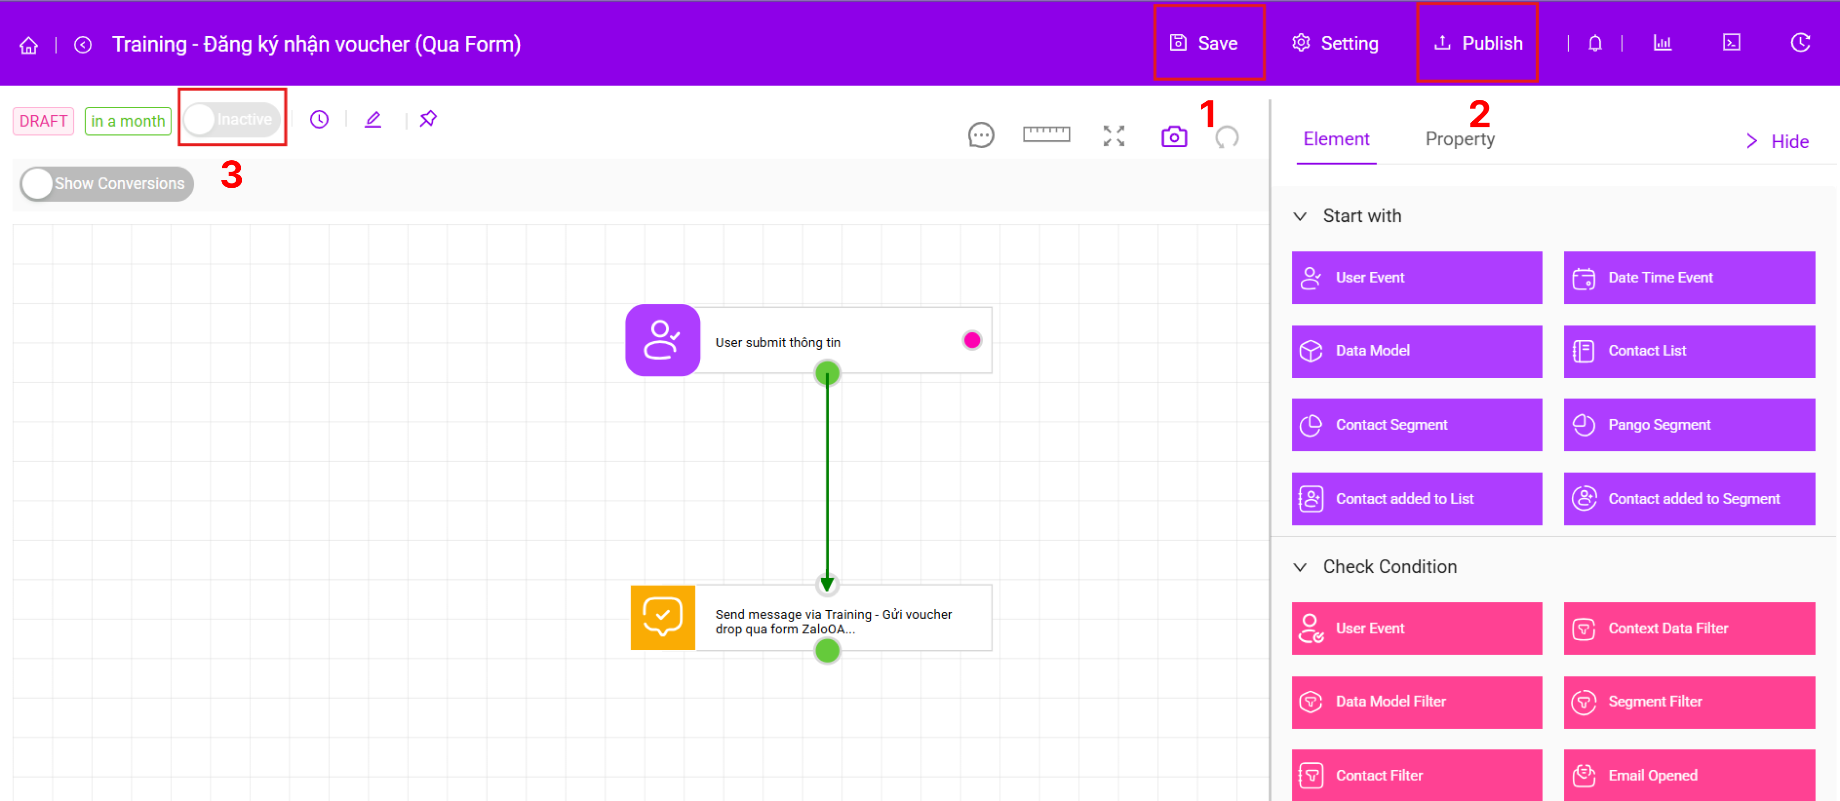Select Data Model element
The image size is (1840, 801).
[x=1416, y=351]
